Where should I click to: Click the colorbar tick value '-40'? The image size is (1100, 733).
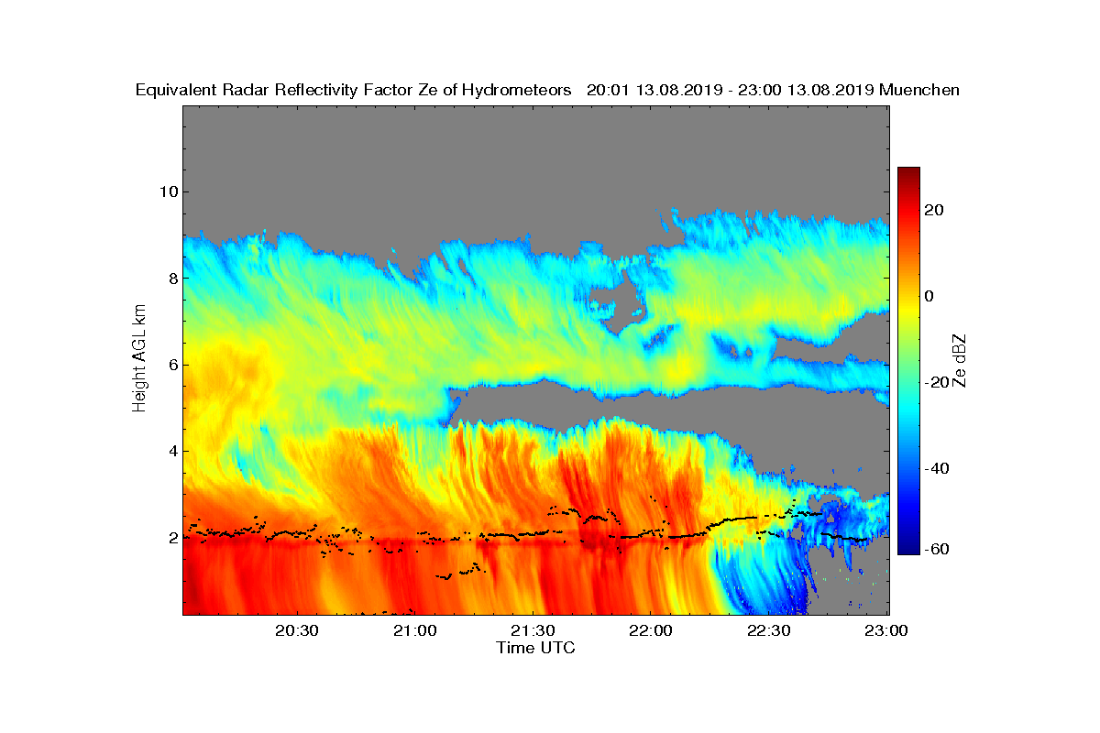pyautogui.click(x=939, y=468)
